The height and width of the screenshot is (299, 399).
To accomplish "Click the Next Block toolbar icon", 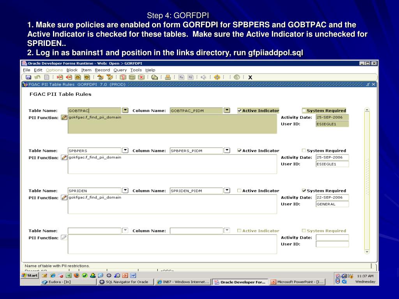I will (109, 77).
